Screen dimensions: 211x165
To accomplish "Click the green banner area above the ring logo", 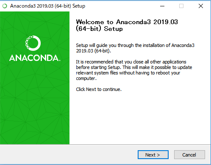I will point(35,22).
